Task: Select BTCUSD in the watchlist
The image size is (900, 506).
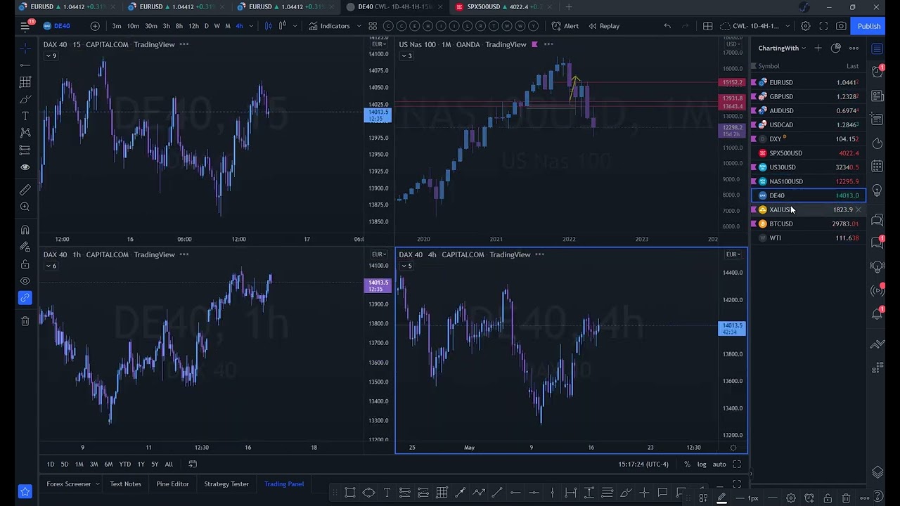Action: point(809,223)
